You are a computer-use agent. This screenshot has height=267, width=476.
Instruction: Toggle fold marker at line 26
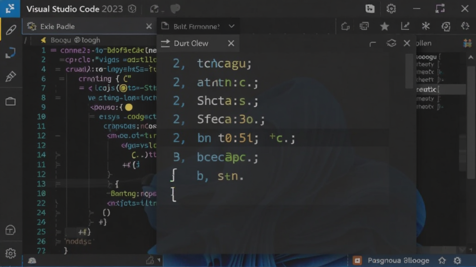tap(58, 242)
